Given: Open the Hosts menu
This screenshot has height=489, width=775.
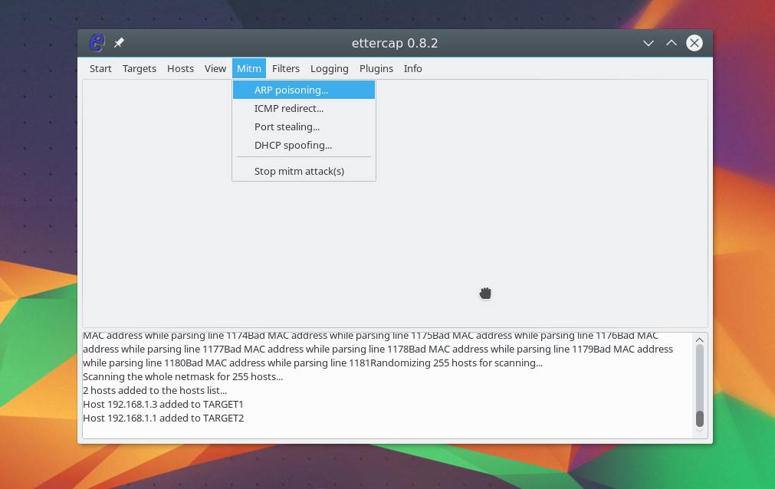Looking at the screenshot, I should (x=180, y=69).
